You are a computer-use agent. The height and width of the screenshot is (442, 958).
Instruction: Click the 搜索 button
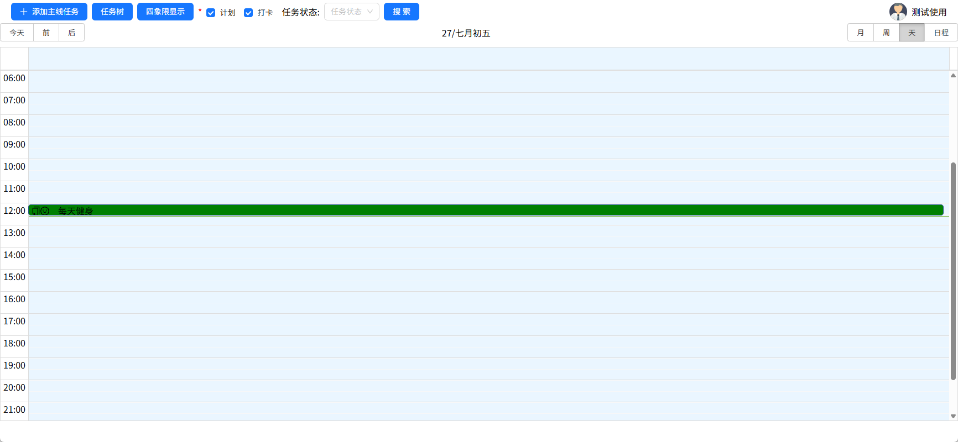tap(402, 12)
